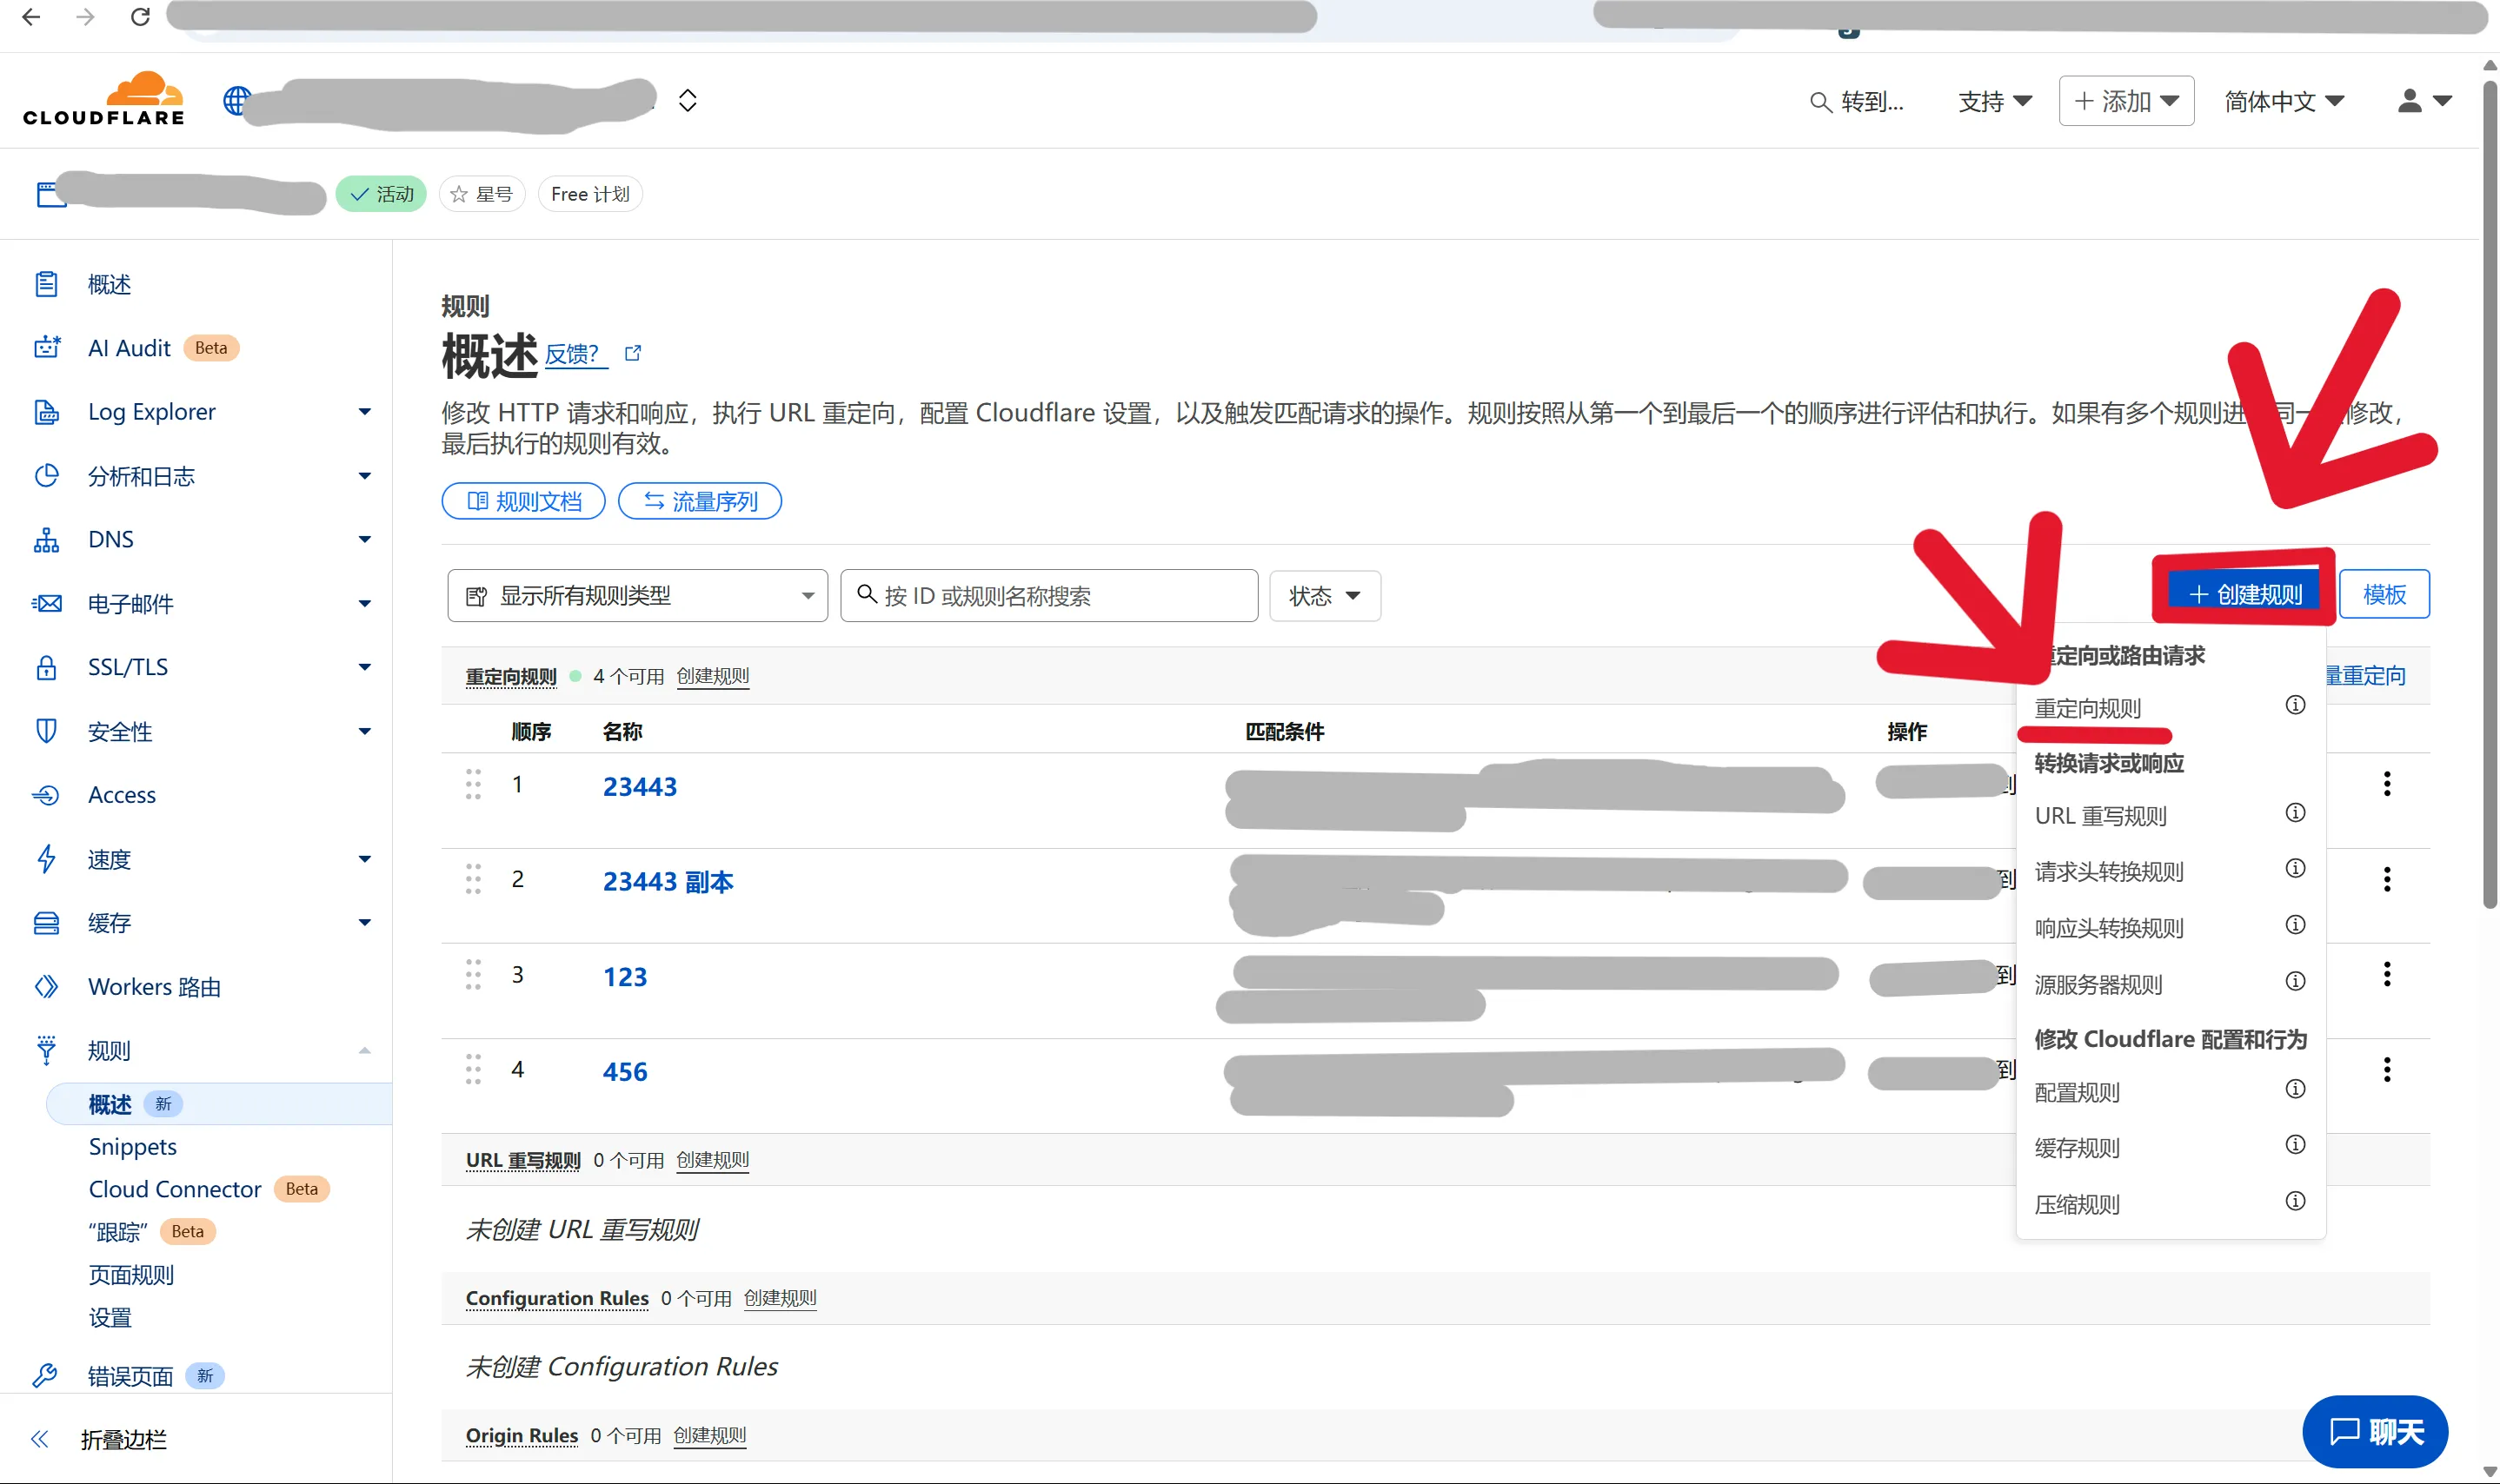The image size is (2500, 1484).
Task: Click the Cloudflare logo
Action: pyautogui.click(x=104, y=99)
